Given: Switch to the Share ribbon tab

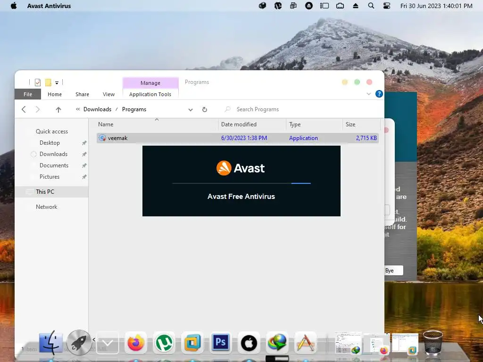Looking at the screenshot, I should tap(82, 94).
